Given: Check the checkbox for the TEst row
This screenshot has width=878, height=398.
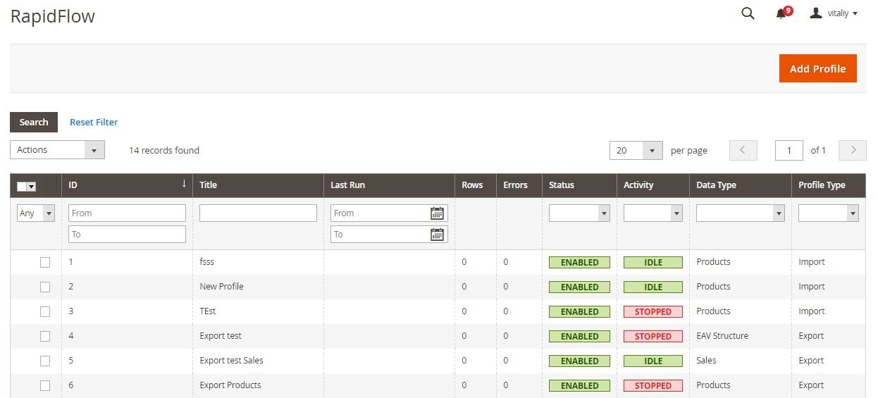Looking at the screenshot, I should tap(45, 311).
